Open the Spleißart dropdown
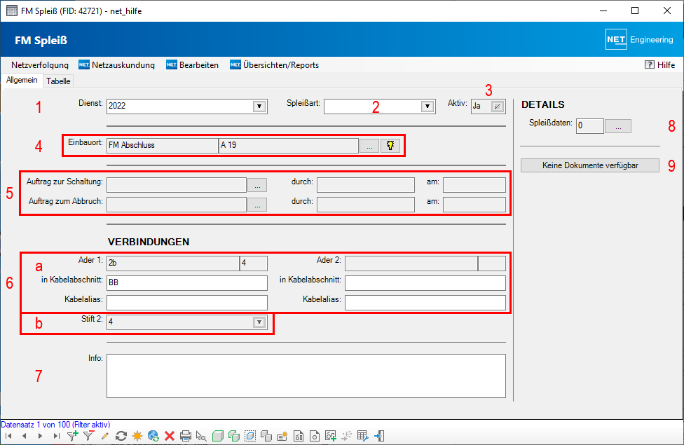 pos(427,106)
